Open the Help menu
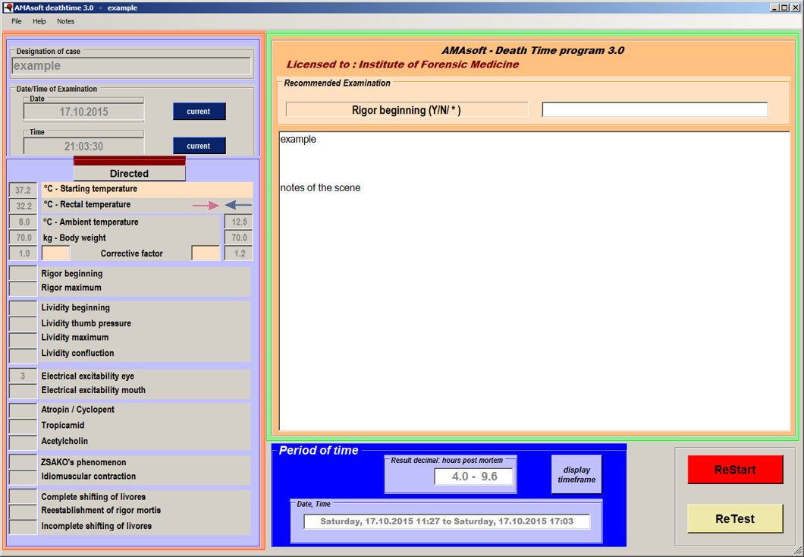The image size is (804, 557). click(39, 21)
